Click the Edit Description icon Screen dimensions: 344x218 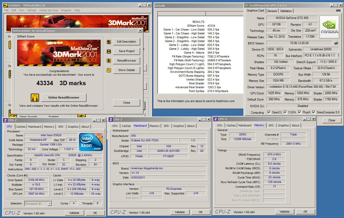(x=109, y=42)
